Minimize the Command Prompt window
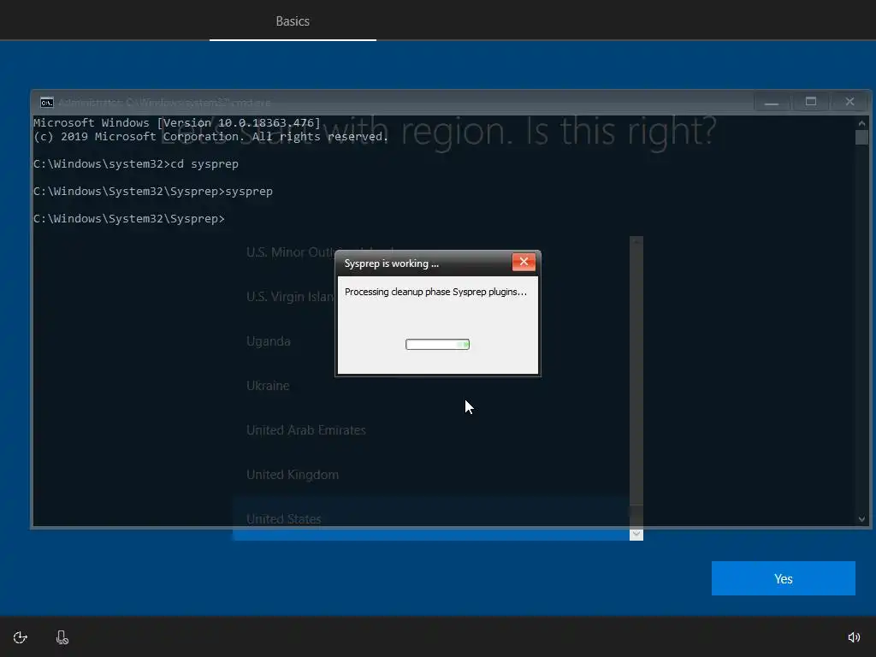 tap(772, 103)
